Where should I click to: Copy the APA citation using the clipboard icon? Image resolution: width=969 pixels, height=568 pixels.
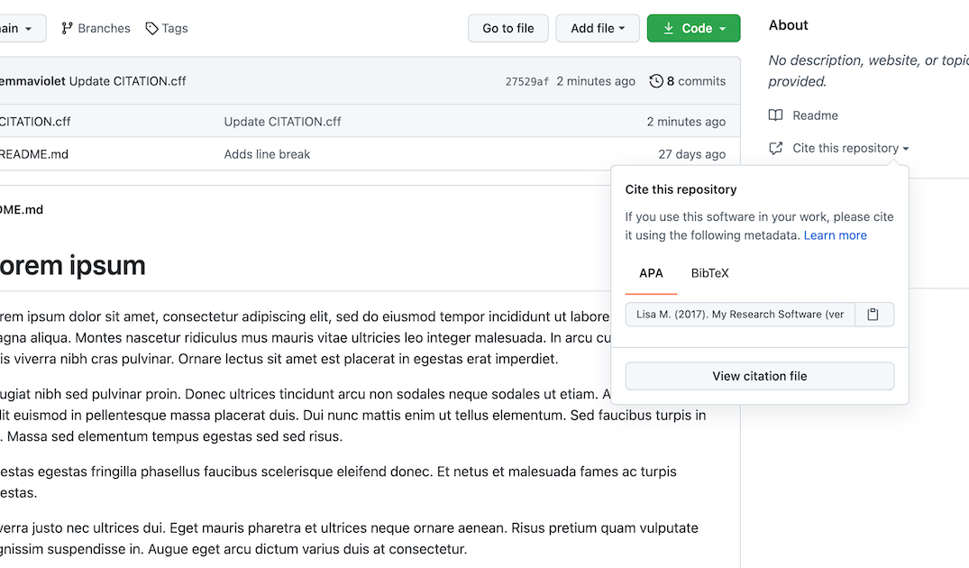[873, 314]
